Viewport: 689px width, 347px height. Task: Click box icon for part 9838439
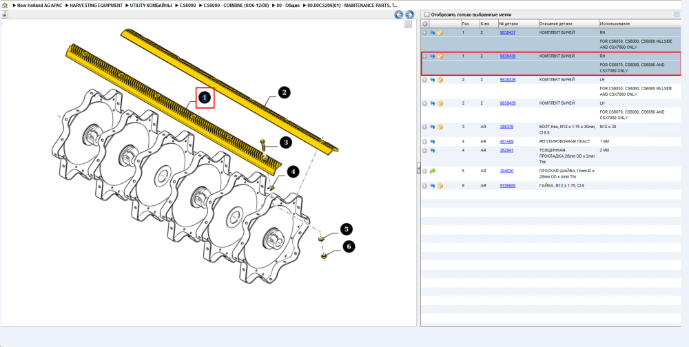pyautogui.click(x=440, y=104)
